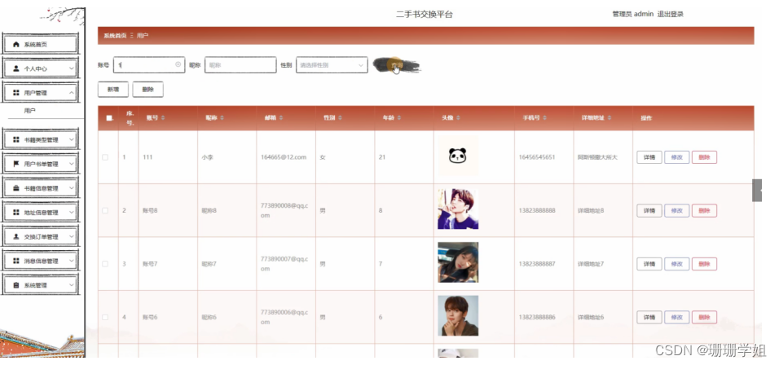Click the gray side tab at right edge
This screenshot has height=365, width=779.
click(x=757, y=190)
